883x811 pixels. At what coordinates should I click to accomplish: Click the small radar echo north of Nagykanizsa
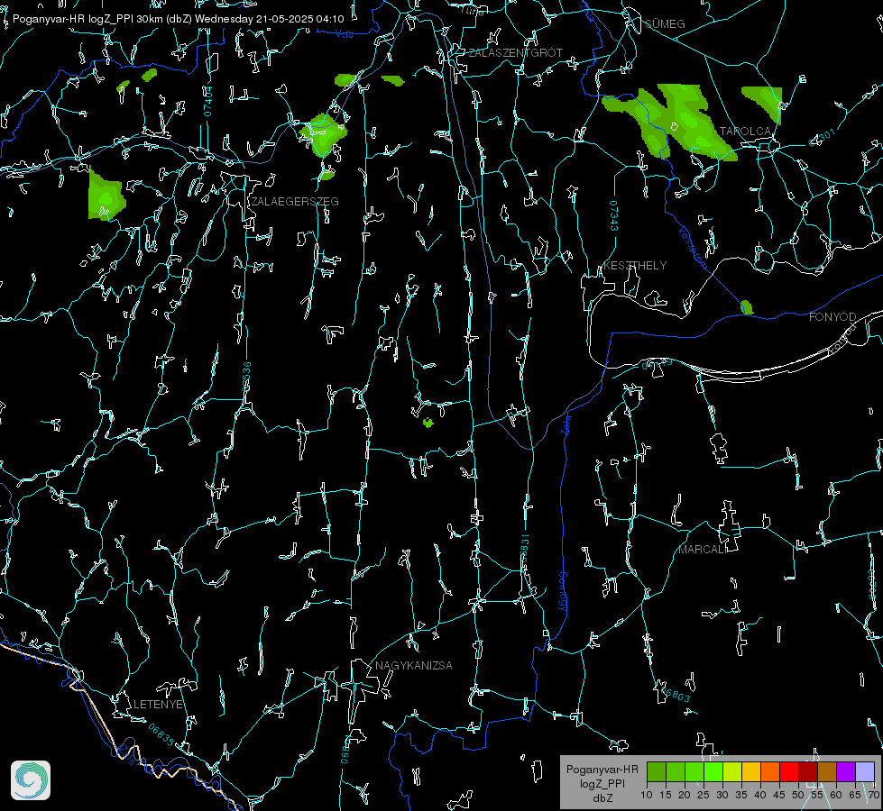428,422
